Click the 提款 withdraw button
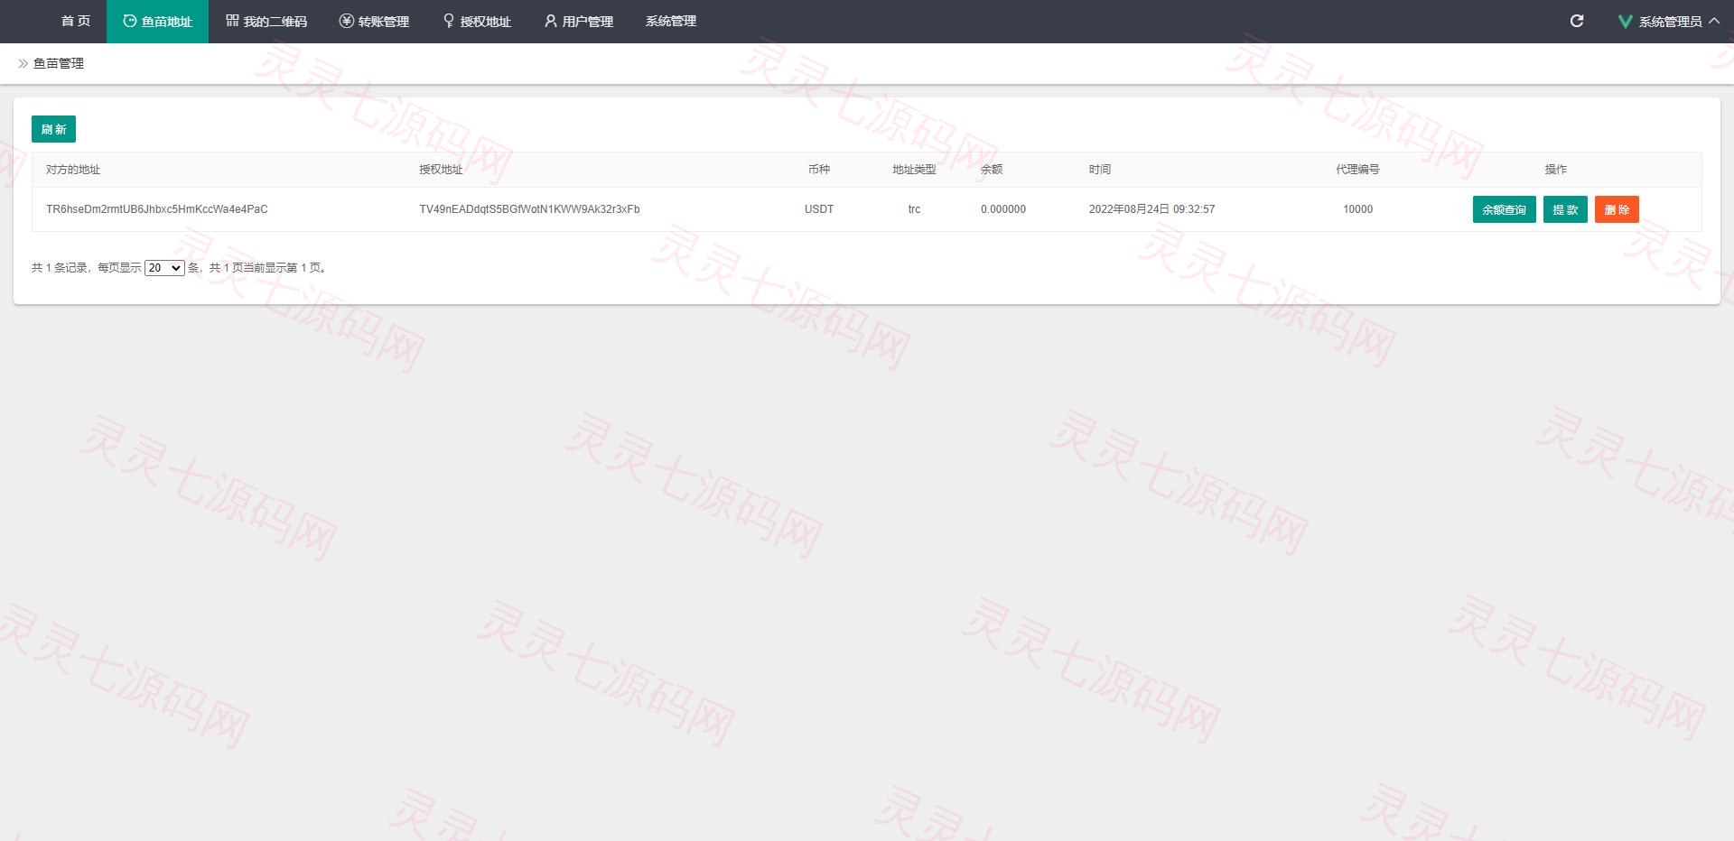1734x841 pixels. (x=1565, y=209)
